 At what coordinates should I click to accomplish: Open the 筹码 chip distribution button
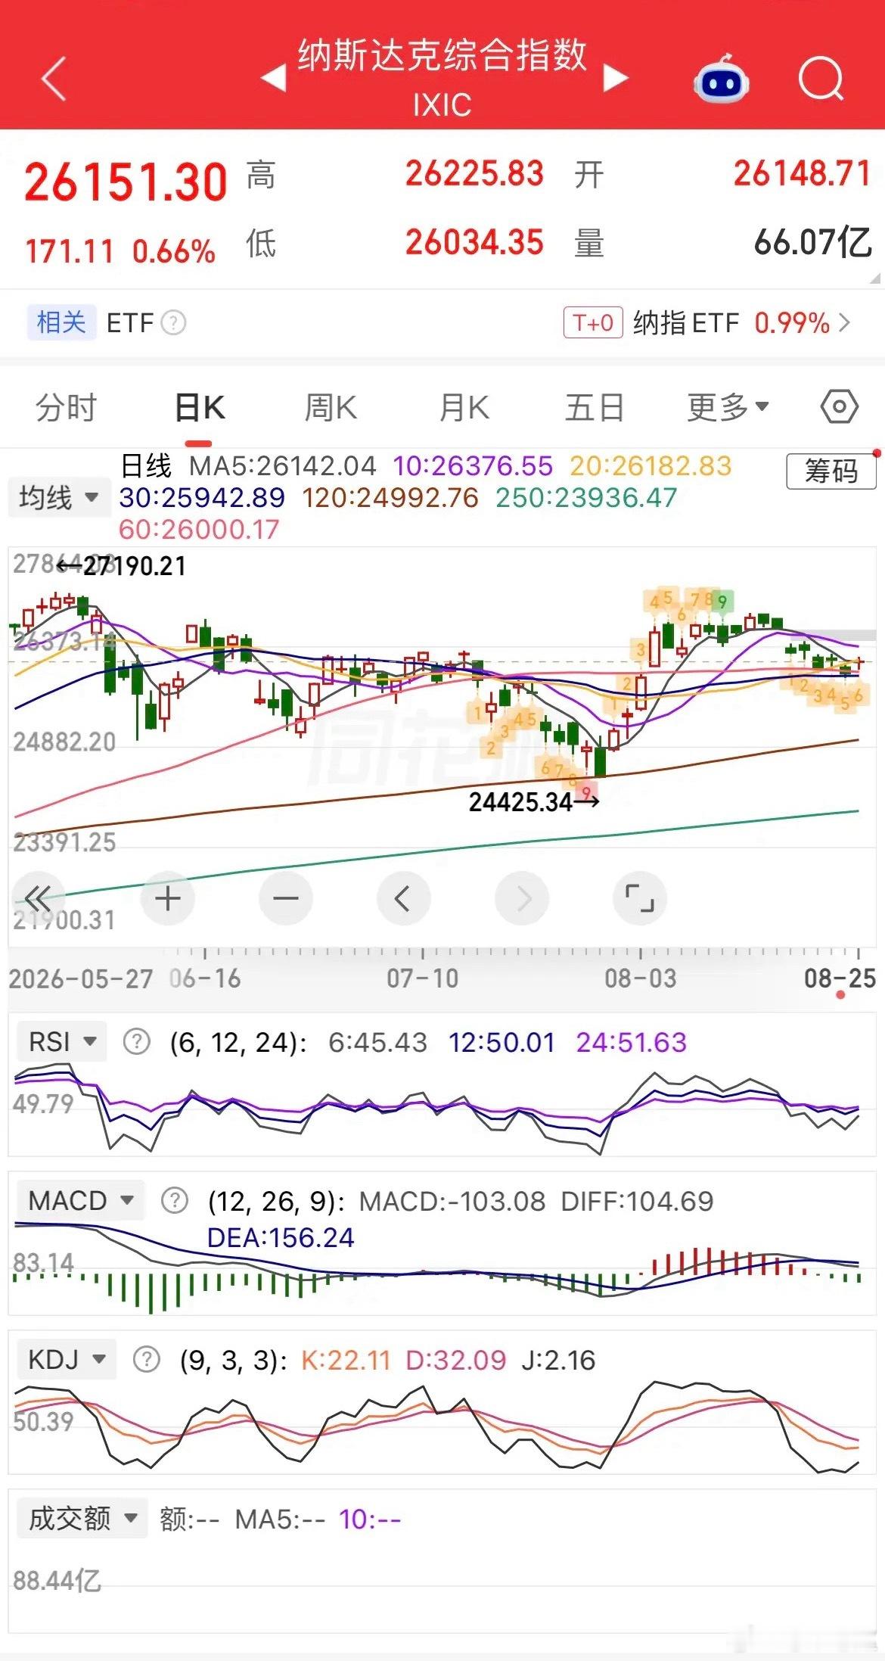tap(831, 471)
